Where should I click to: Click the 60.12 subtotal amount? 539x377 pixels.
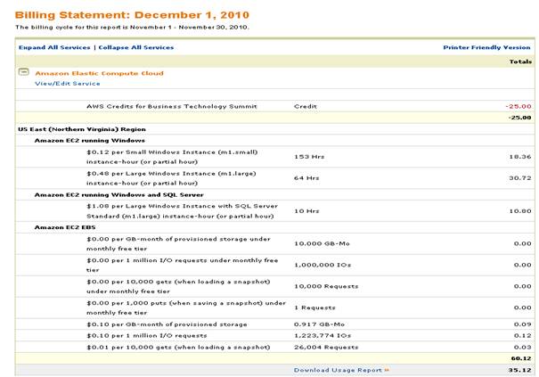tap(521, 358)
